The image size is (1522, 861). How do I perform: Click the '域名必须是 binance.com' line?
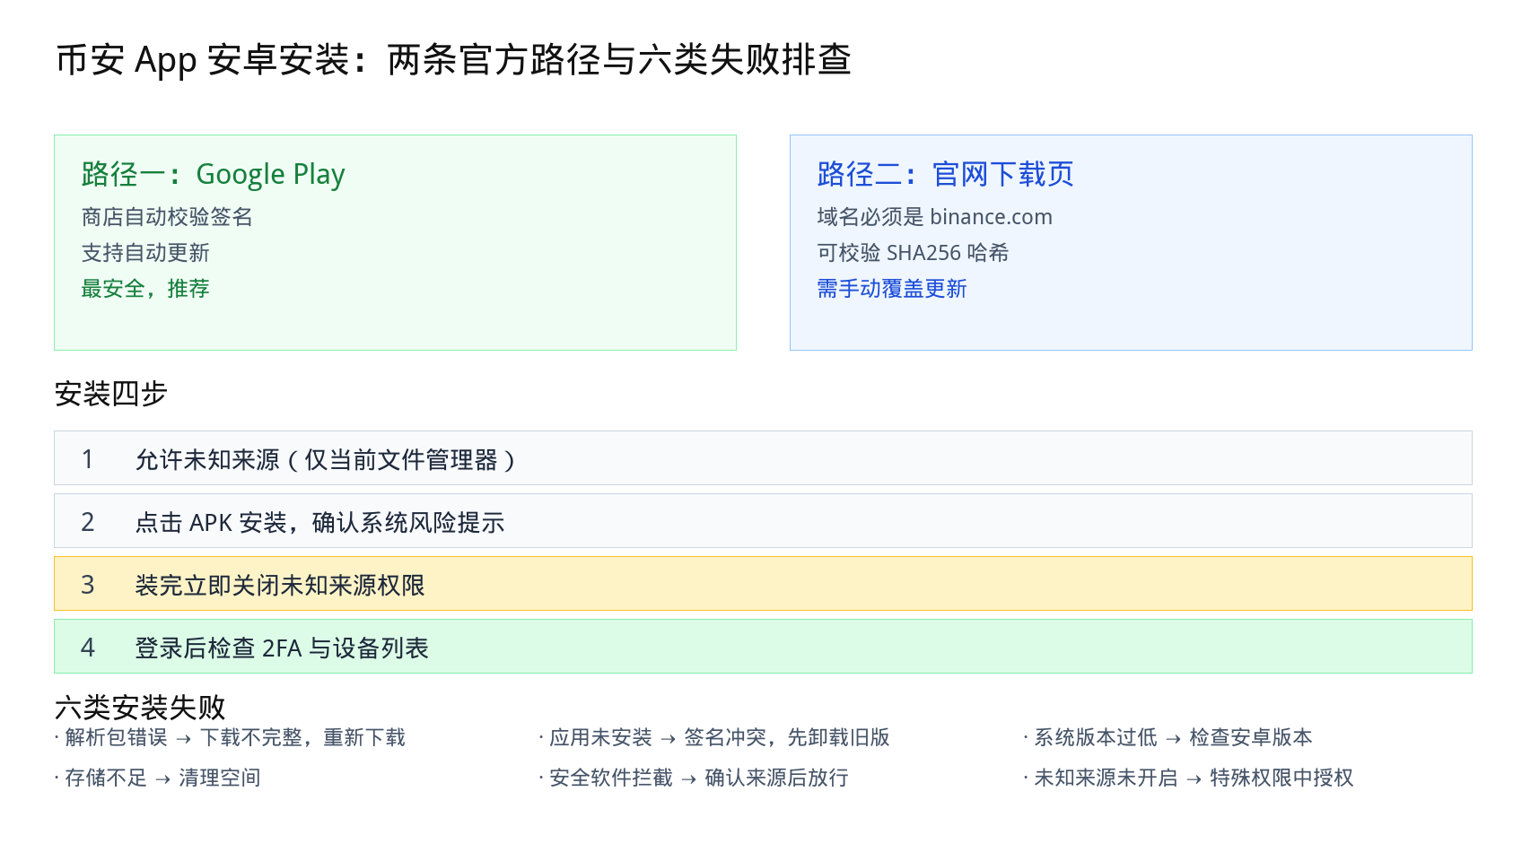[934, 217]
